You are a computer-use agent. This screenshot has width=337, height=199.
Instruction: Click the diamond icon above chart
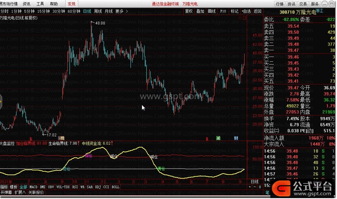click(240, 18)
